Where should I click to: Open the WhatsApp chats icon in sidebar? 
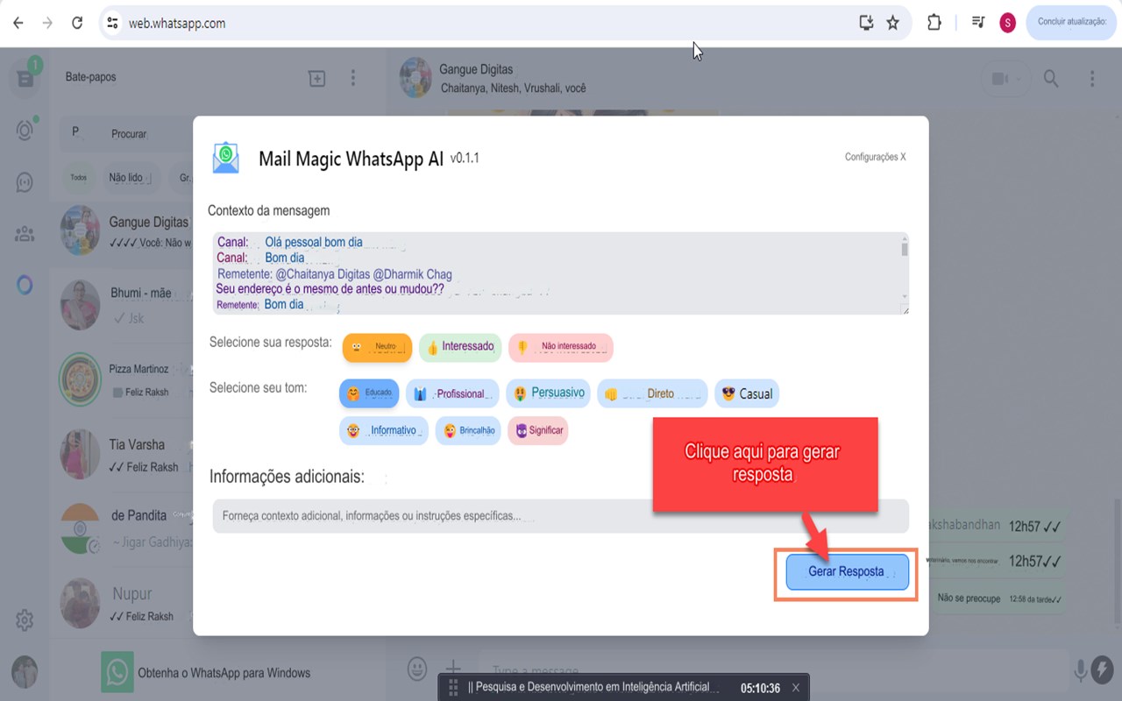25,79
